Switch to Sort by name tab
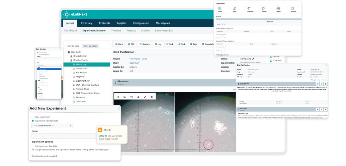346x166 pixels. (90, 46)
